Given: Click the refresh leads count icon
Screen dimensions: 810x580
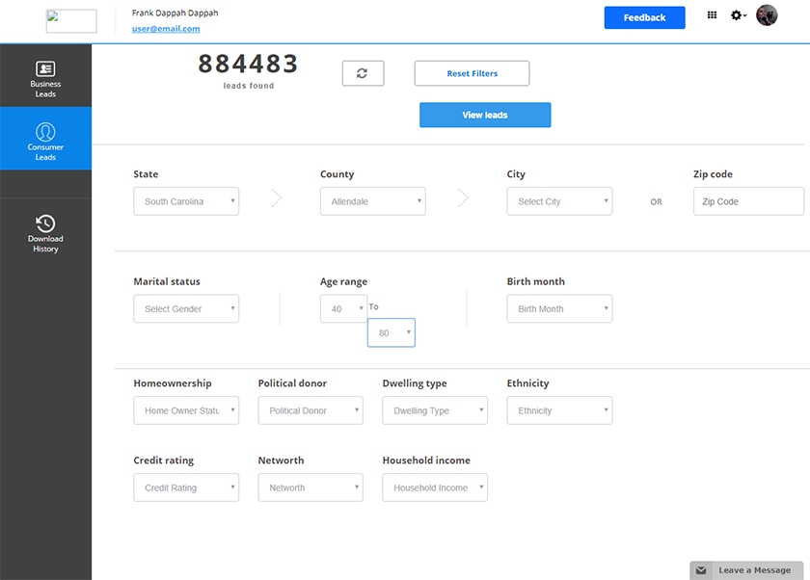Looking at the screenshot, I should click(x=363, y=73).
